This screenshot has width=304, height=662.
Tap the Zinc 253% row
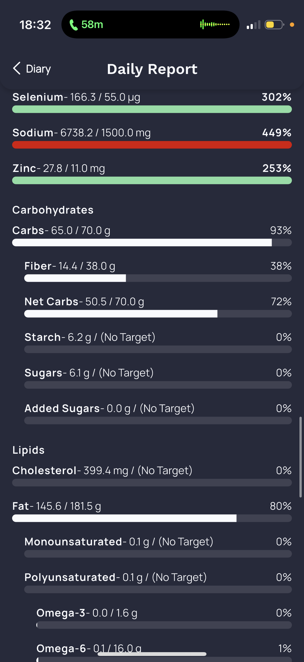click(152, 173)
